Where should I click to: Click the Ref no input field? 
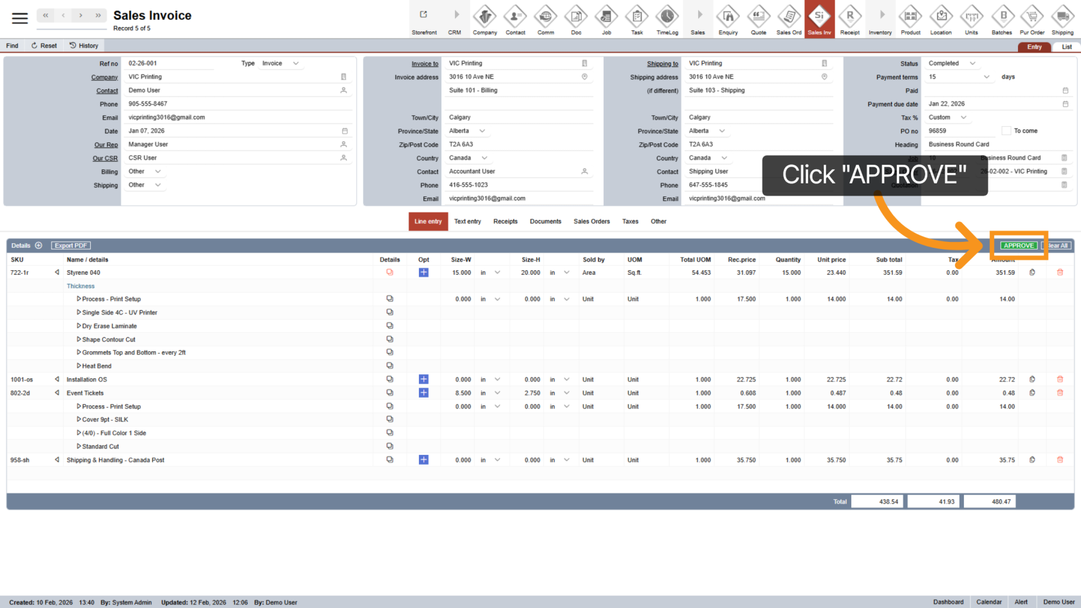tap(171, 63)
